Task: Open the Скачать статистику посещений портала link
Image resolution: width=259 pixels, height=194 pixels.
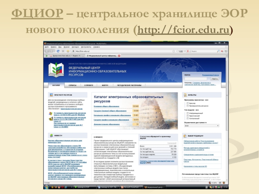Action: (157, 162)
